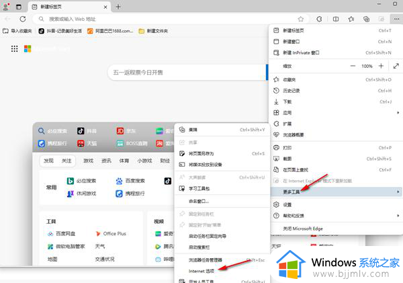Expand the 帮助和反馈 submenu arrow
Screen dimensions: 403x283
click(x=398, y=216)
